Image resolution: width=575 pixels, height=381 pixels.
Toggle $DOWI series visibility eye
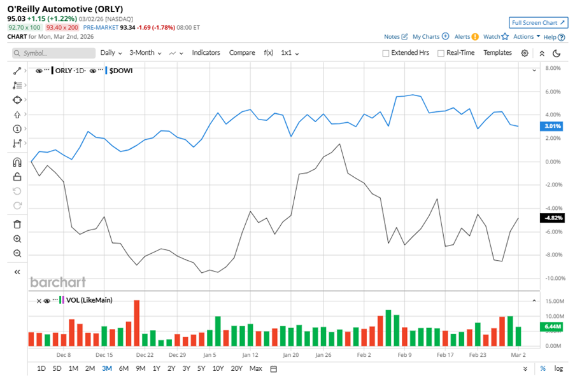[93, 71]
